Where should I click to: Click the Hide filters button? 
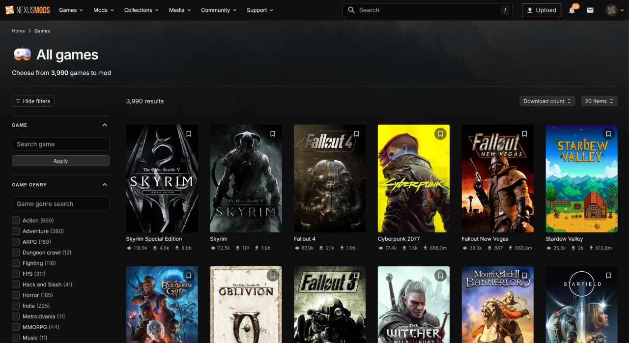[33, 101]
